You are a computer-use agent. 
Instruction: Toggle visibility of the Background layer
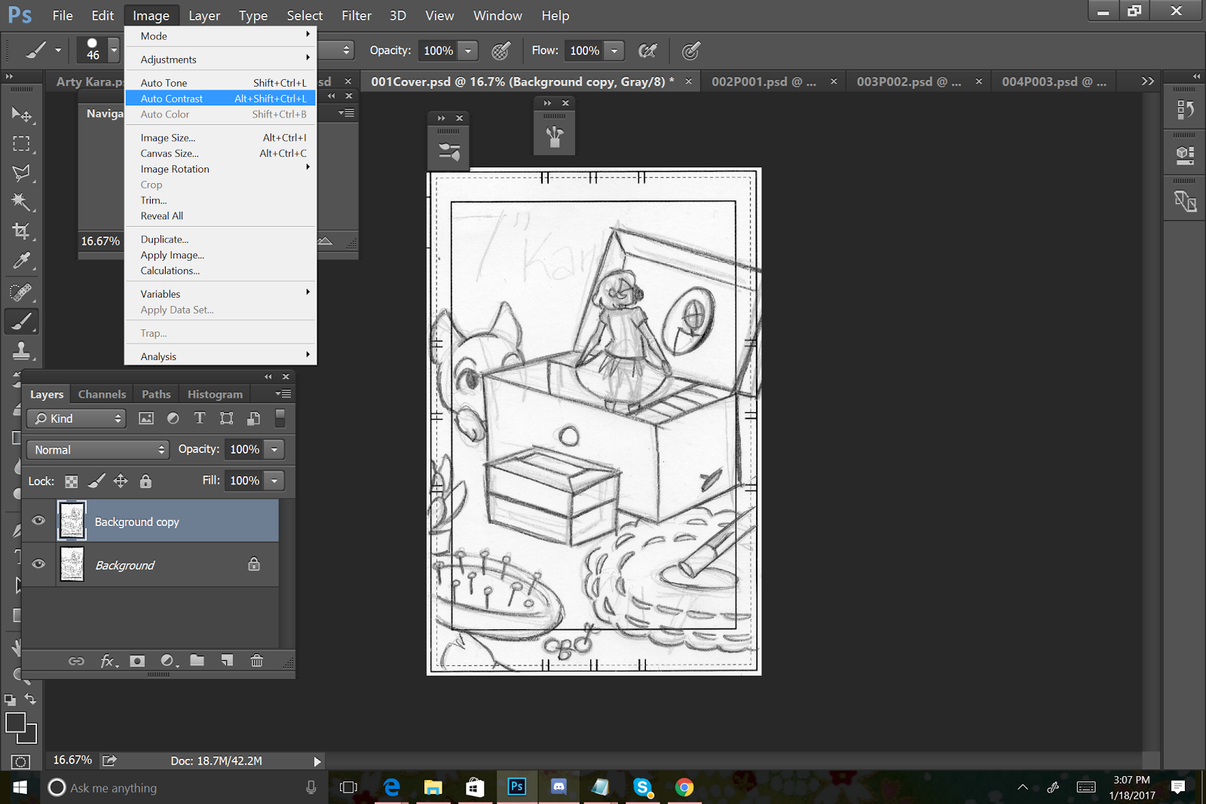(x=38, y=564)
